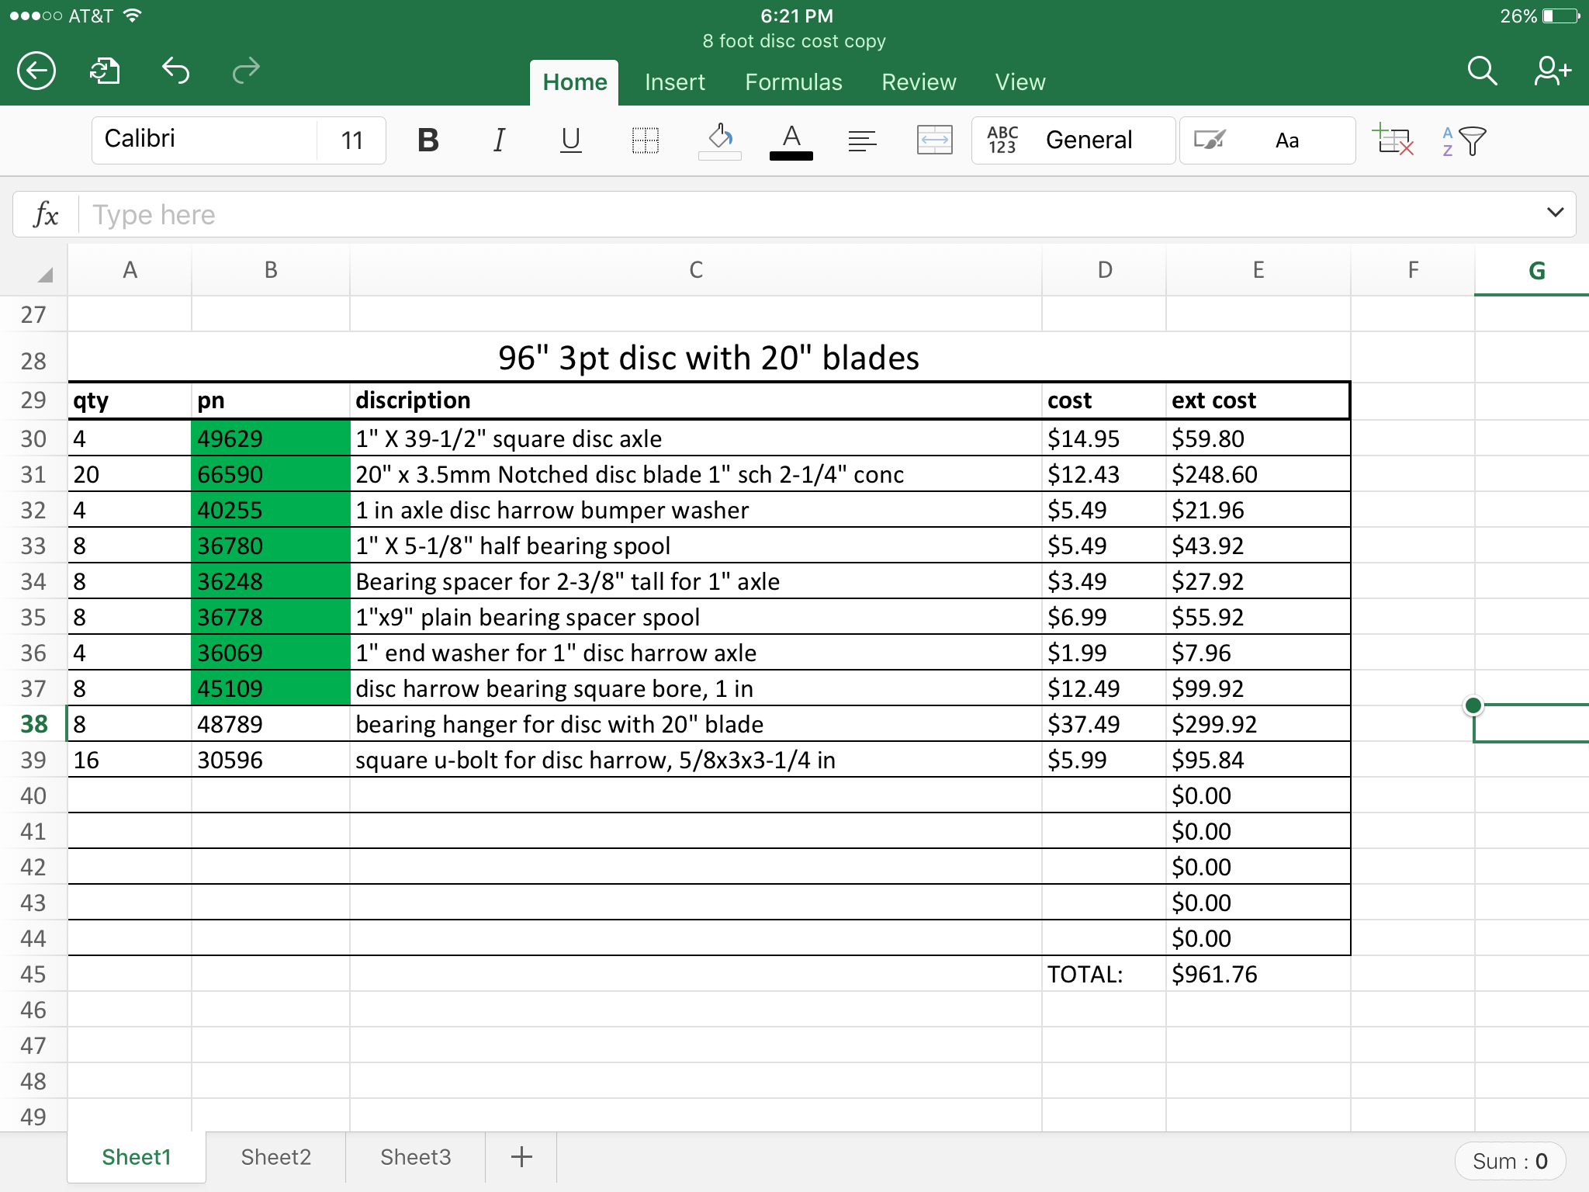The width and height of the screenshot is (1589, 1192).
Task: Click the formula input field
Action: point(807,214)
